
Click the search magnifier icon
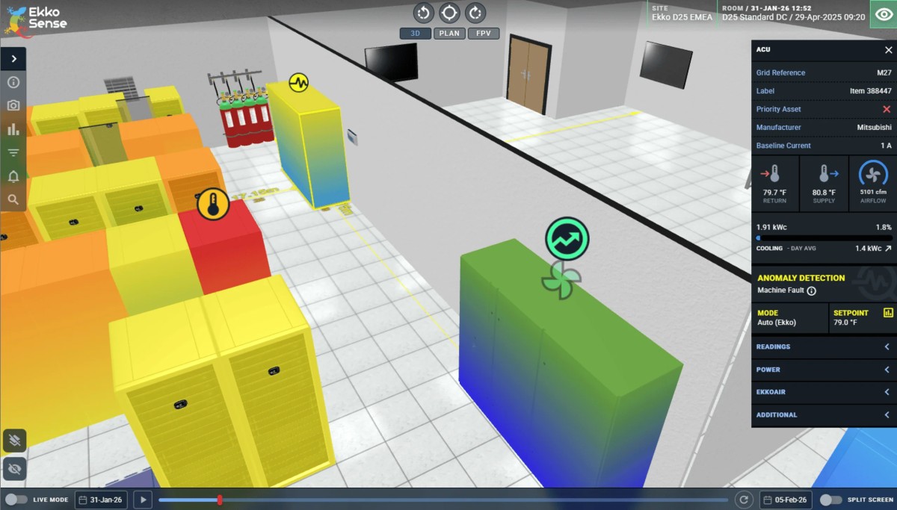(x=13, y=199)
